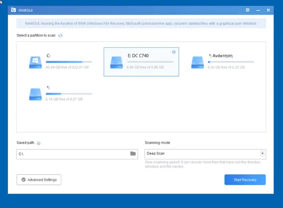Click '0,96 GB free of 0,96 GB' text
Viewport: 283px width, 208px height.
tap(145, 67)
